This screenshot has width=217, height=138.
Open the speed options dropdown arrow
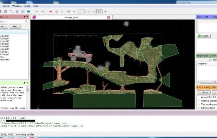click(x=93, y=12)
